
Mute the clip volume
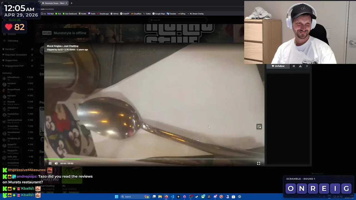click(x=56, y=163)
